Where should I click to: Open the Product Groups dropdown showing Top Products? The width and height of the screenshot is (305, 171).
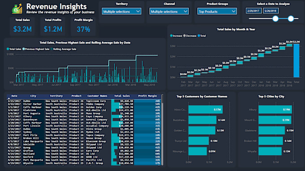coord(217,12)
